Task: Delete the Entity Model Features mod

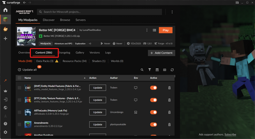Action: (x=169, y=88)
